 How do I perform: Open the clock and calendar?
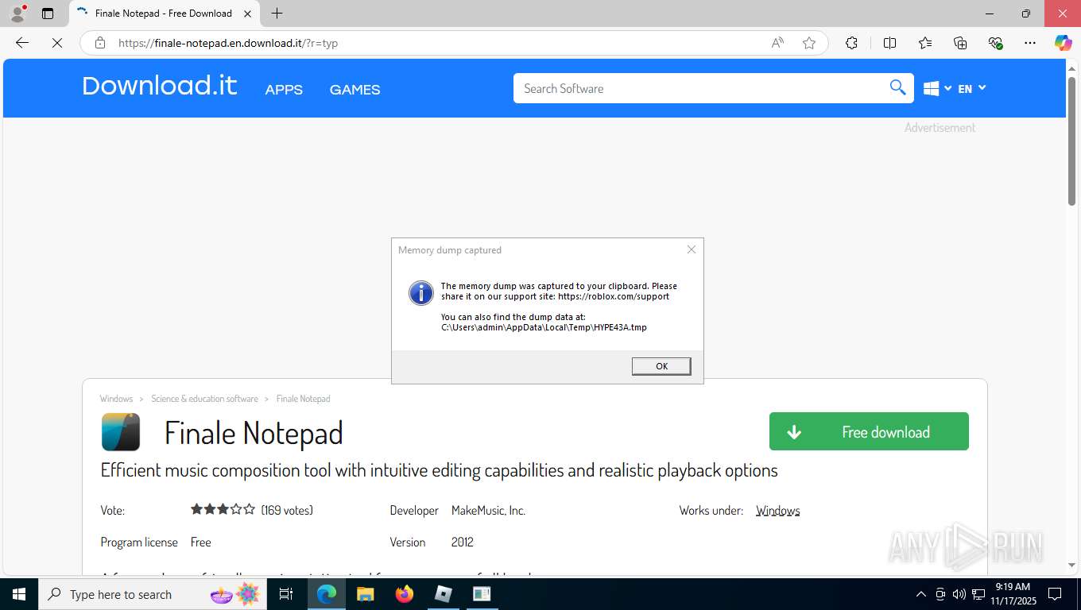coord(1013,594)
